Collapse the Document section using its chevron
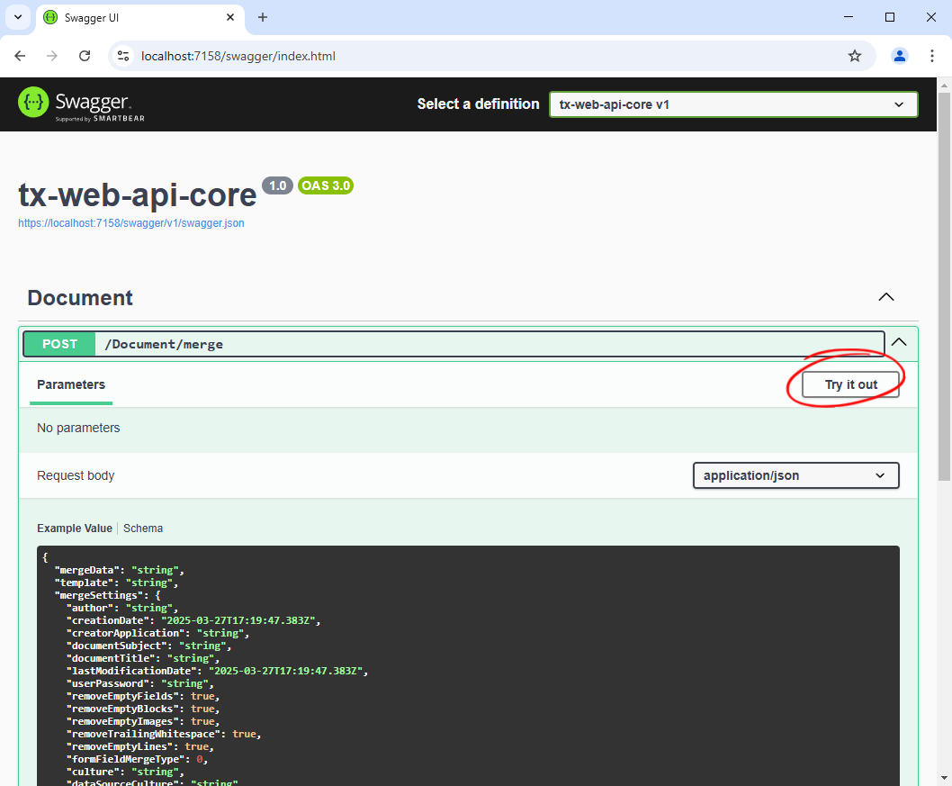The width and height of the screenshot is (952, 786). click(885, 296)
